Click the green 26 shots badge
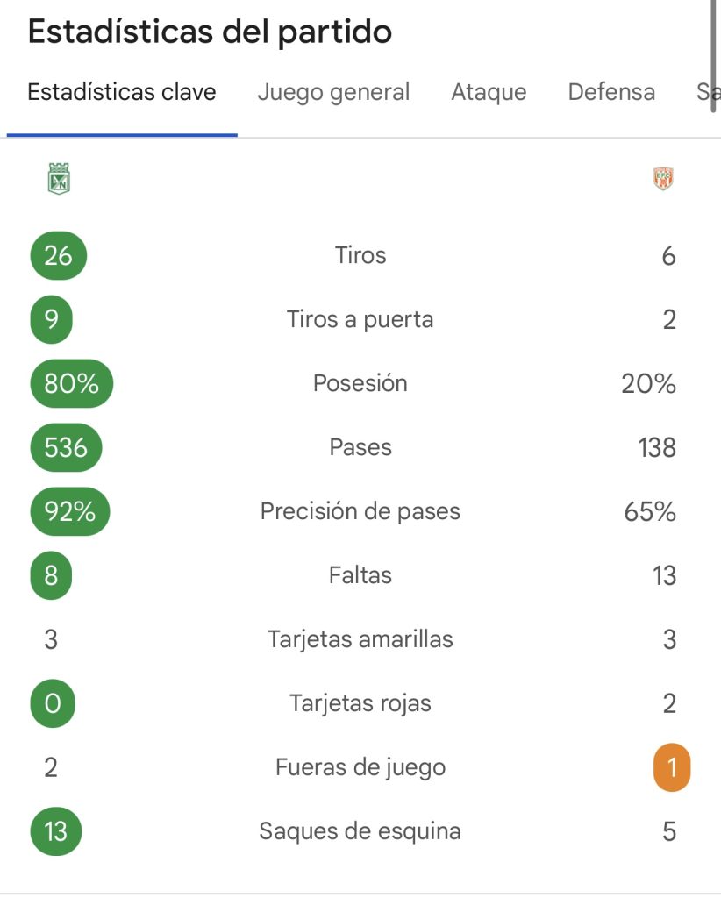Image resolution: width=721 pixels, height=898 pixels. [58, 255]
